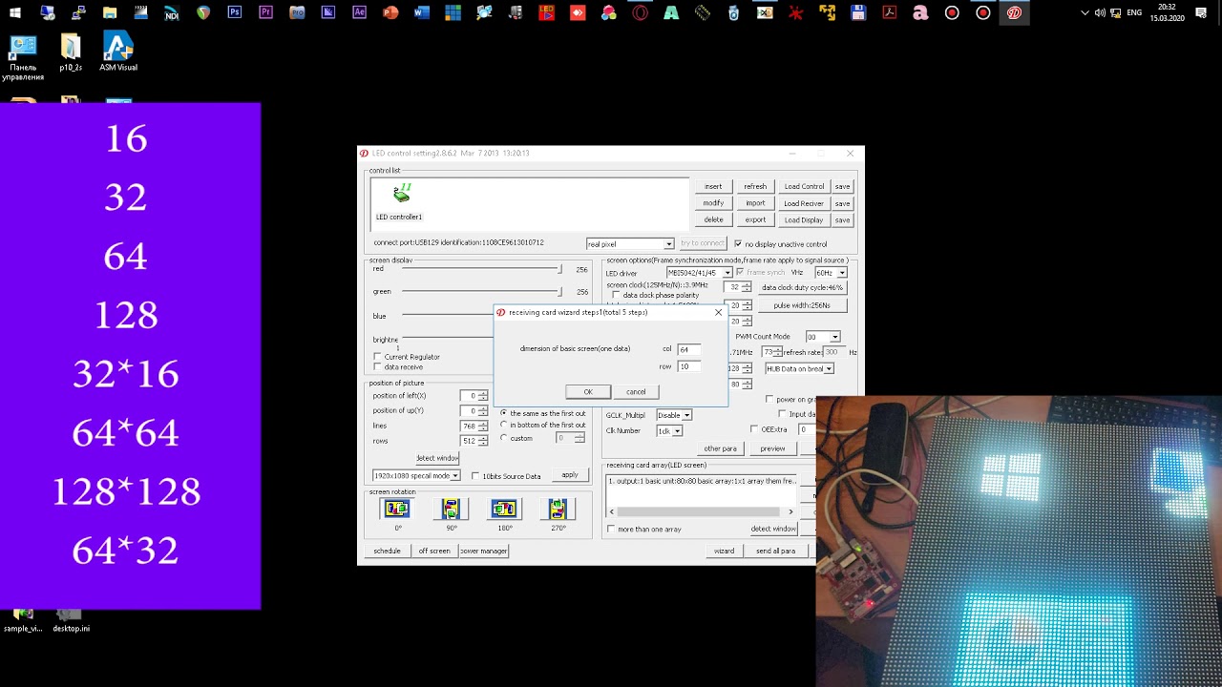The image size is (1222, 687).
Task: Enable 10bits Source Data checkbox
Action: (475, 476)
